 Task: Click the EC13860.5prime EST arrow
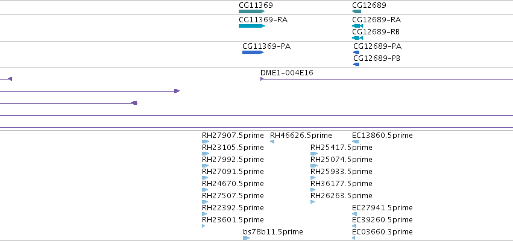coord(355,142)
